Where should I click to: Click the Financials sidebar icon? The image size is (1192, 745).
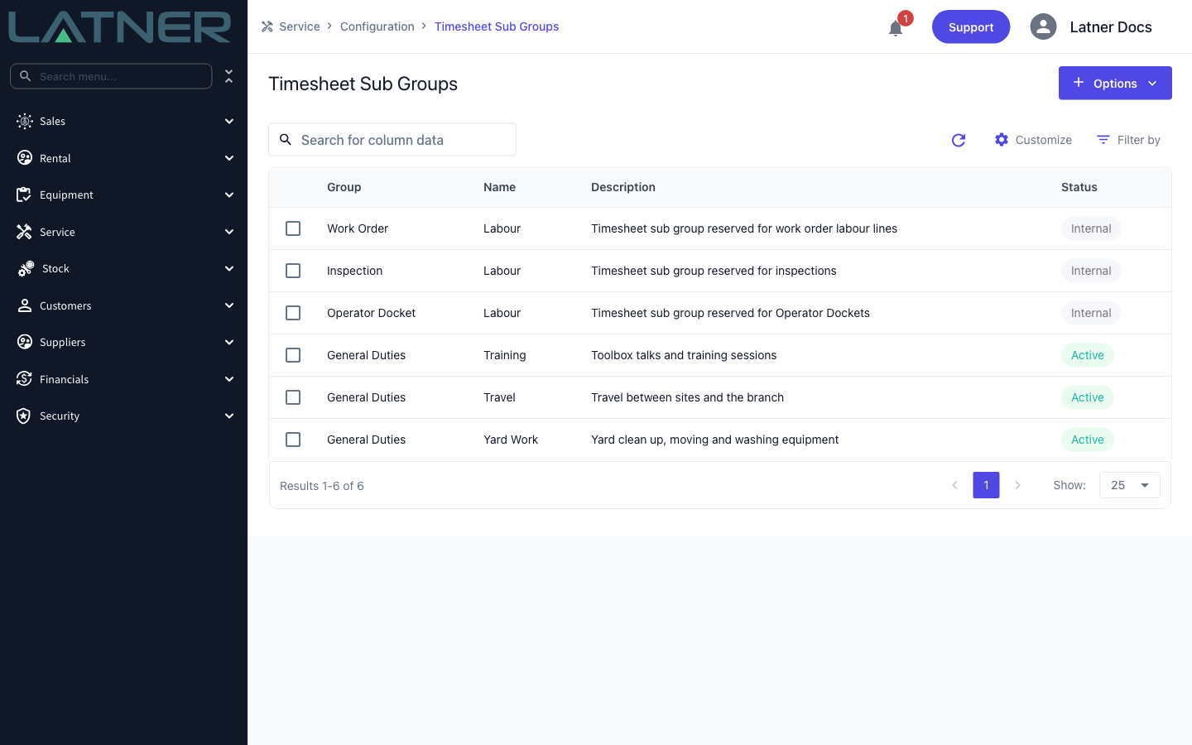[24, 379]
